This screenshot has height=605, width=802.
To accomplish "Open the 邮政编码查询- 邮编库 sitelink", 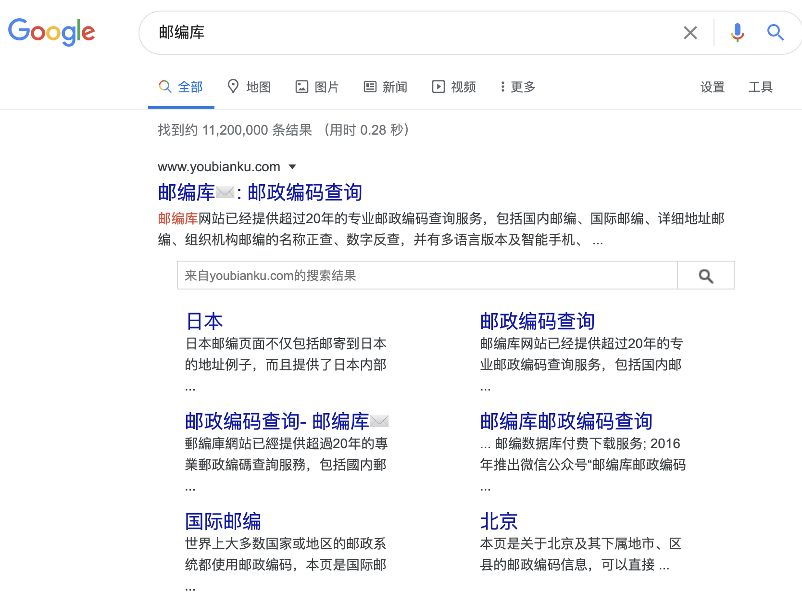I will coord(287,421).
